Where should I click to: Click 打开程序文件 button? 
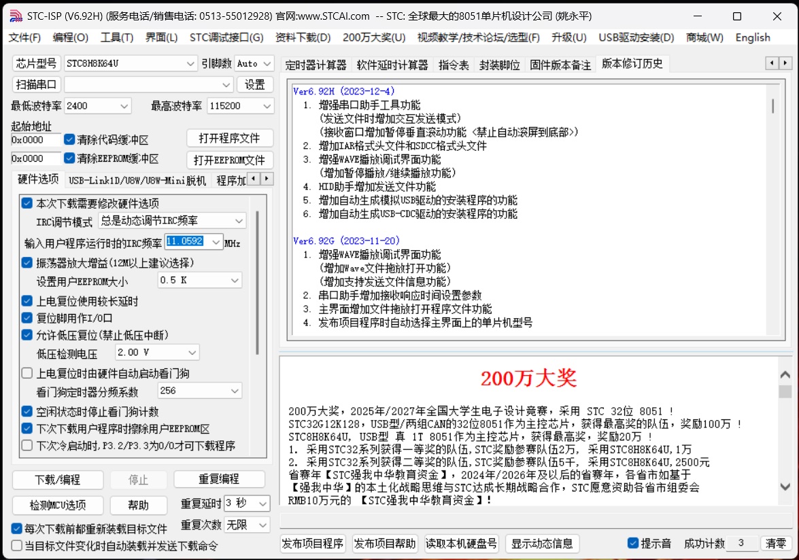[x=229, y=139]
